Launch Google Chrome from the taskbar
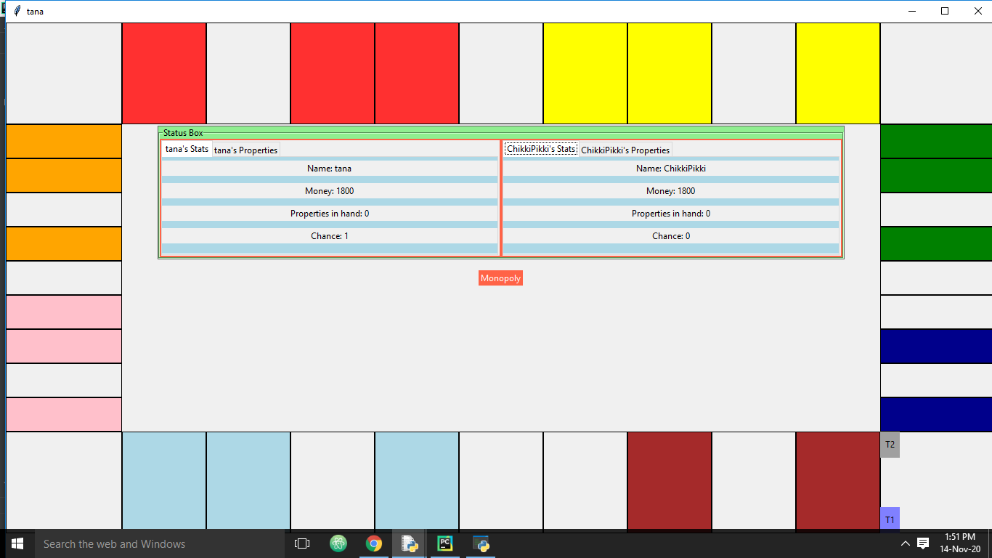Image resolution: width=992 pixels, height=558 pixels. point(374,543)
